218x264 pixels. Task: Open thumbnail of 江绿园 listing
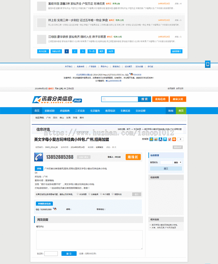(42, 39)
